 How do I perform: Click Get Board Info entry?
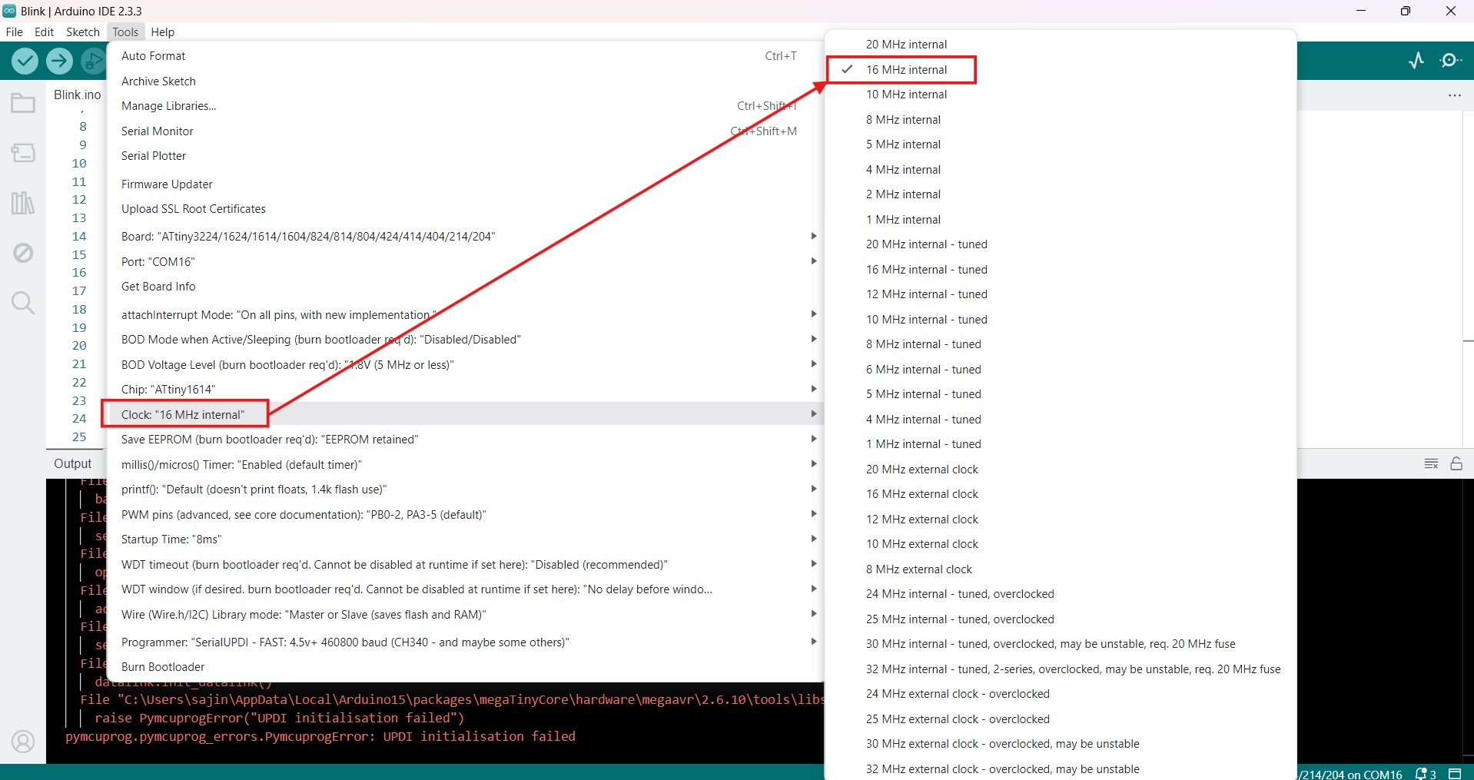click(x=464, y=287)
